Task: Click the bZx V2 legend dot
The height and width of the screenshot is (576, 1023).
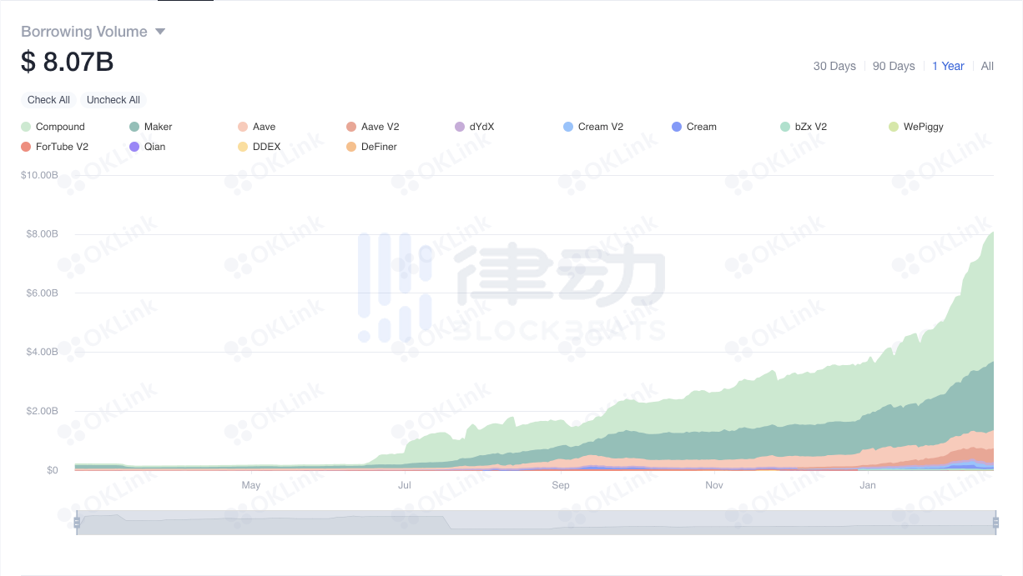Action: (785, 127)
